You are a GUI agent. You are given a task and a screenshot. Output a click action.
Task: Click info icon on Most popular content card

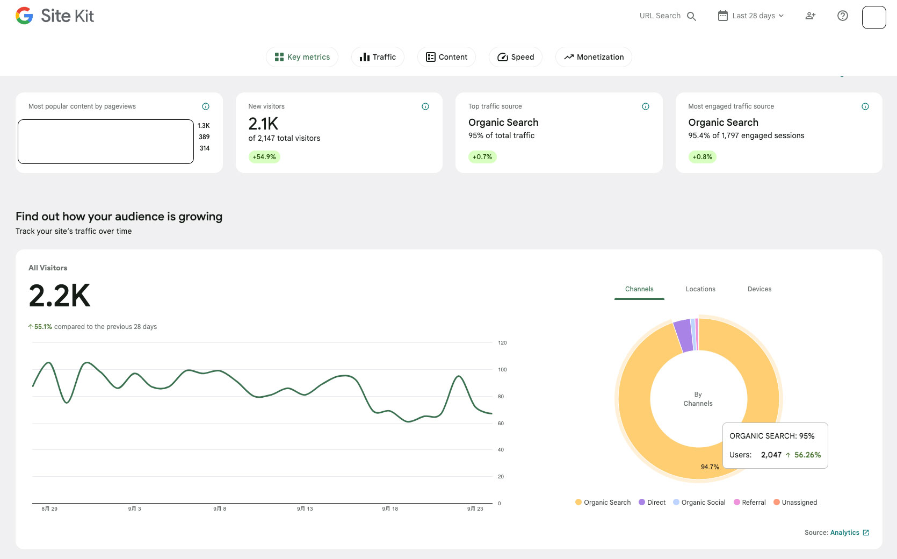206,106
